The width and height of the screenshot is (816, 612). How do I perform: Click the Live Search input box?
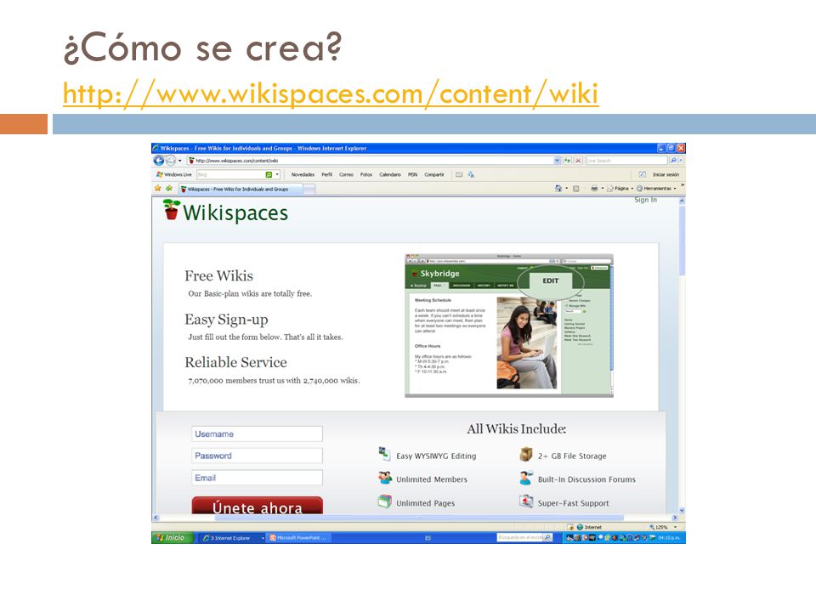pos(626,161)
